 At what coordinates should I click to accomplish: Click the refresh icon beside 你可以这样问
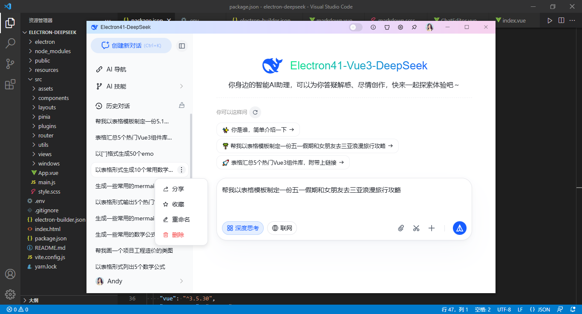255,112
